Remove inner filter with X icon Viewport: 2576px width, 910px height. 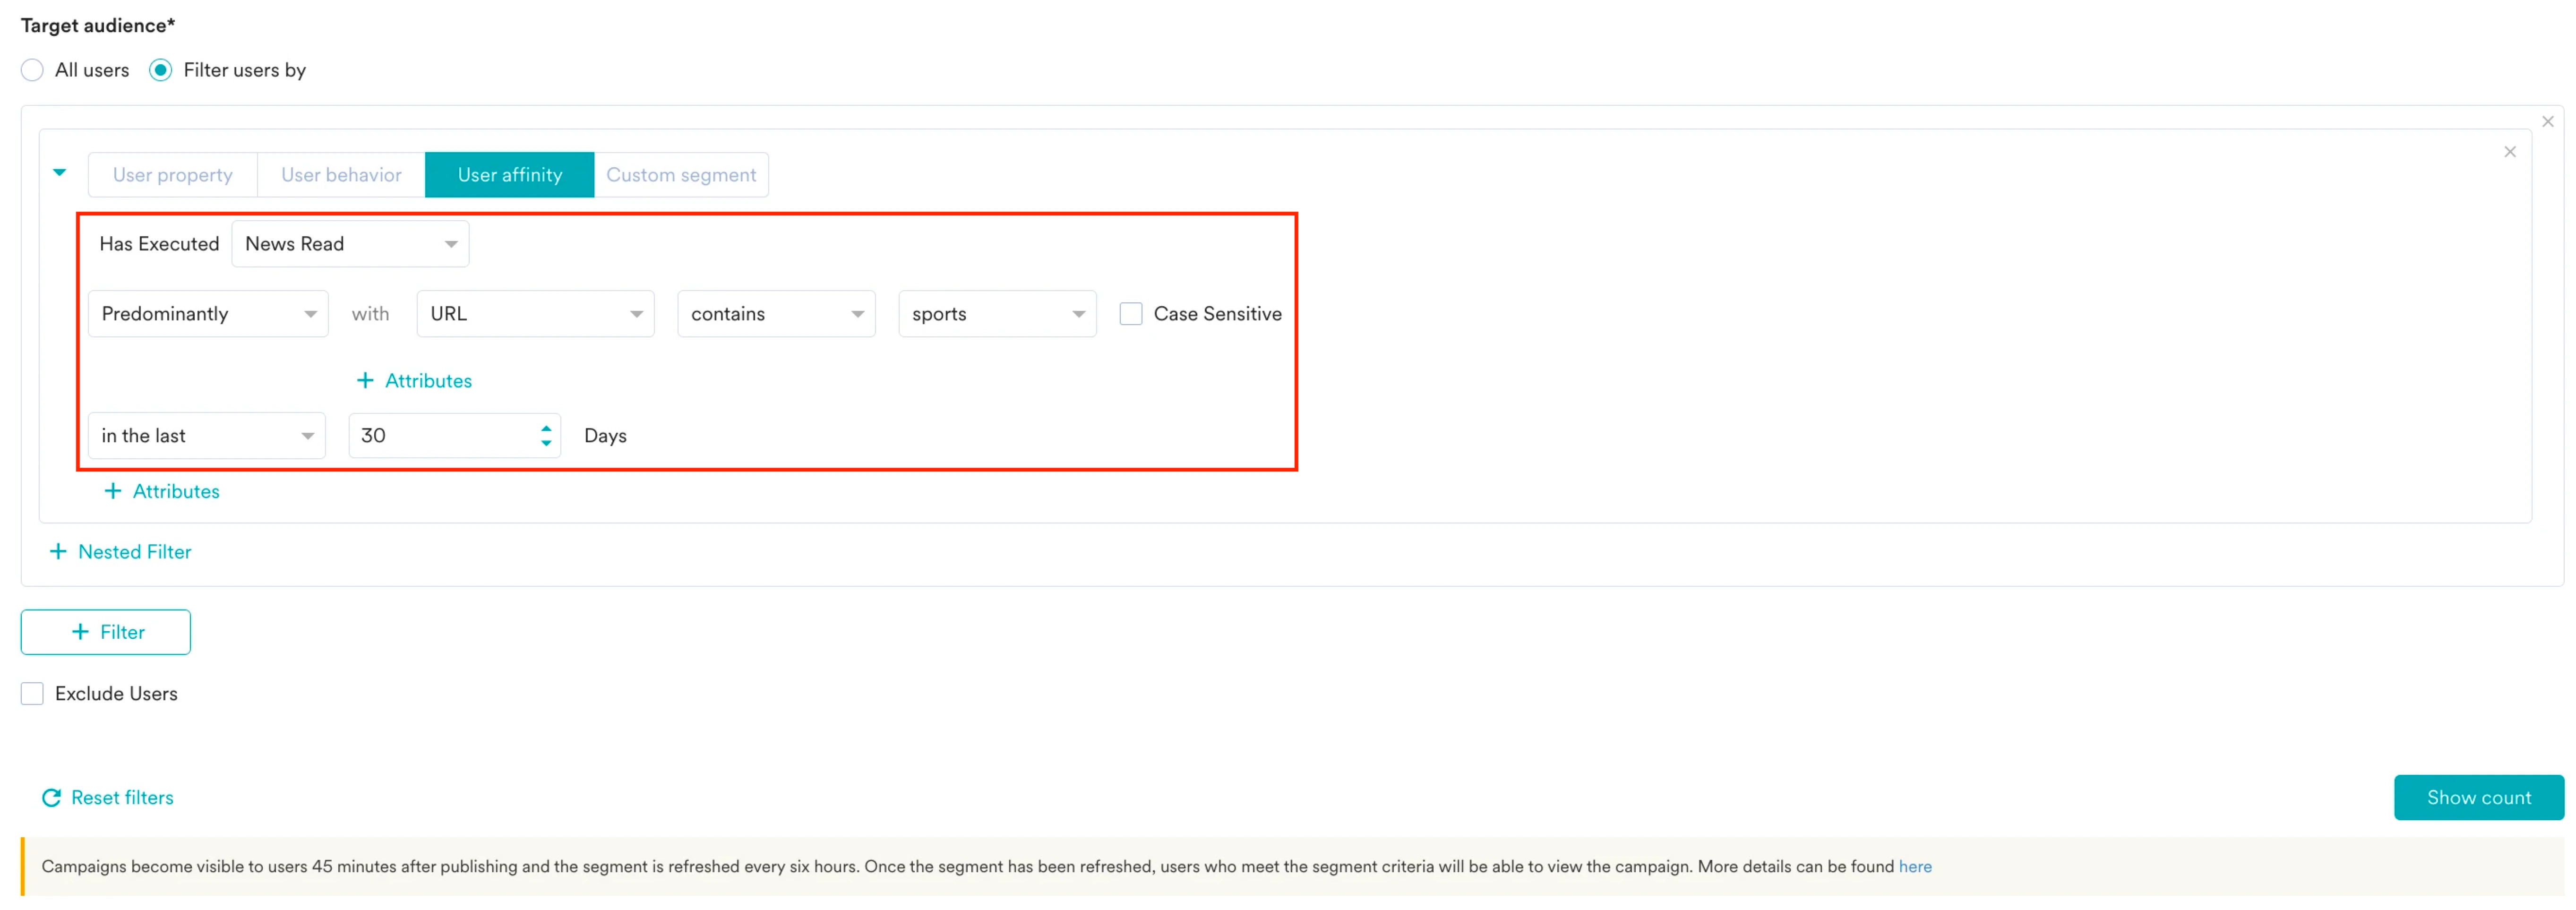(2509, 152)
